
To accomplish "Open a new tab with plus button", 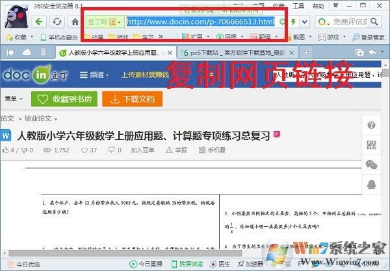I will point(306,53).
